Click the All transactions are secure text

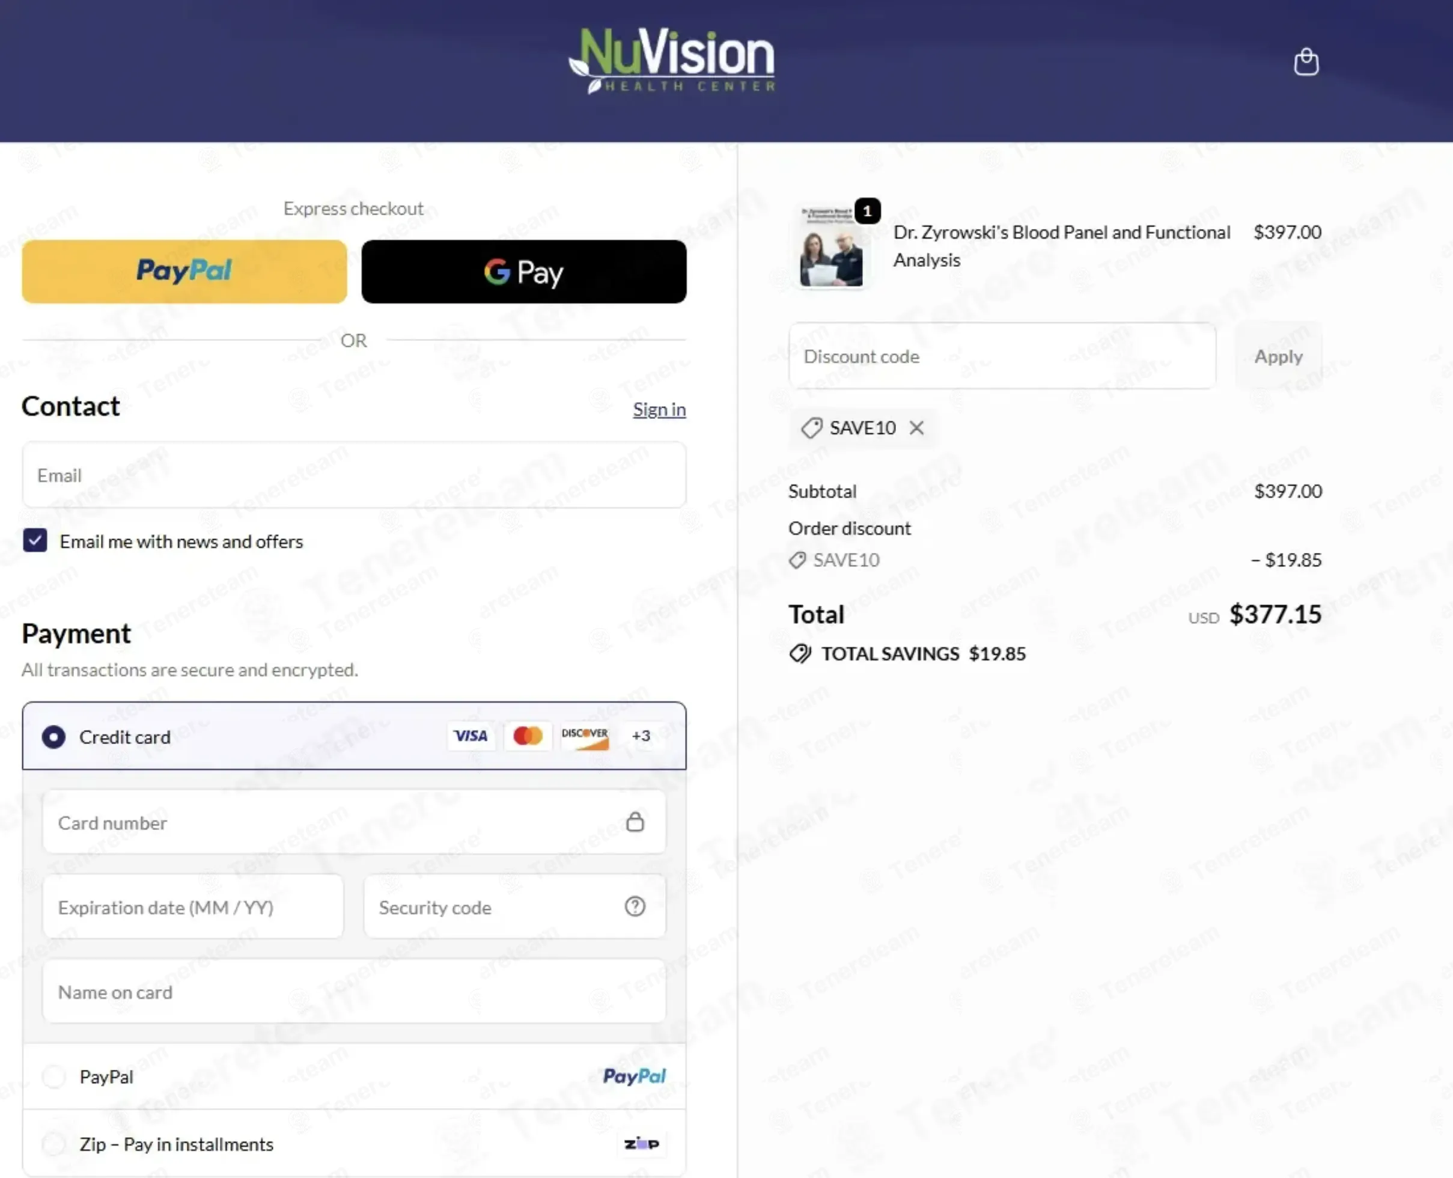pos(190,670)
